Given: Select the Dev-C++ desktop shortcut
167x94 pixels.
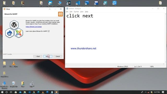Looking at the screenshot, I should click(x=96, y=4).
